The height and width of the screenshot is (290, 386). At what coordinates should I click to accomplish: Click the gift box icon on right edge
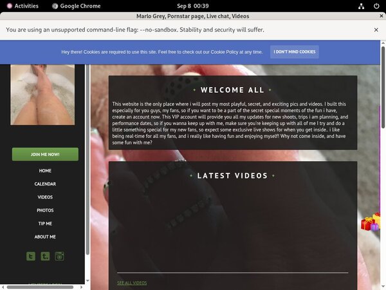371,222
